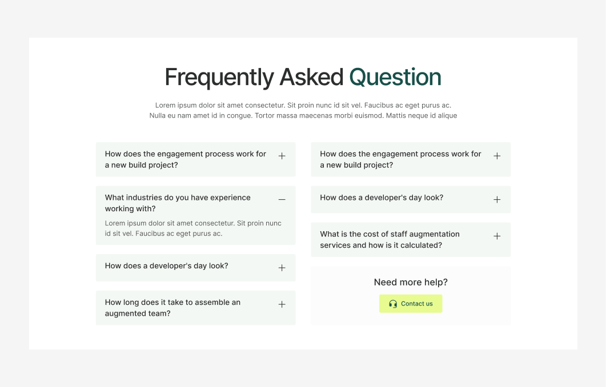Click the plus icon on augmented team question
The width and height of the screenshot is (606, 387).
[x=282, y=304]
